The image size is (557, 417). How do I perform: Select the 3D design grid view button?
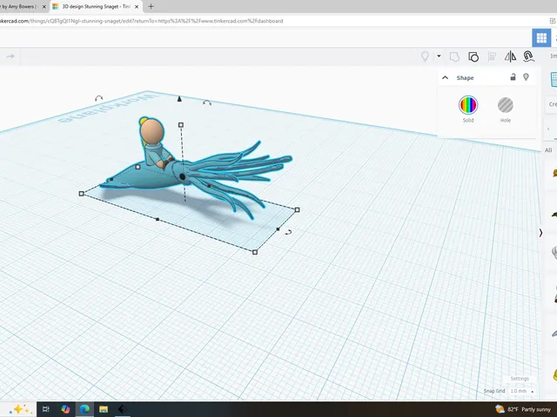(541, 37)
